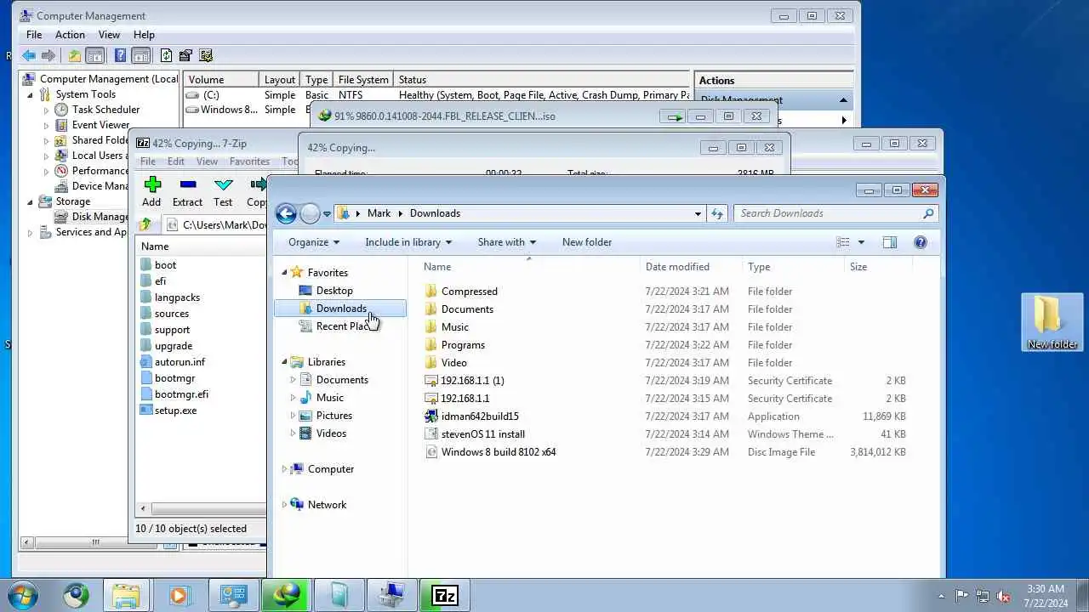1089x612 pixels.
Task: Open Include in library dropdown
Action: 408,242
